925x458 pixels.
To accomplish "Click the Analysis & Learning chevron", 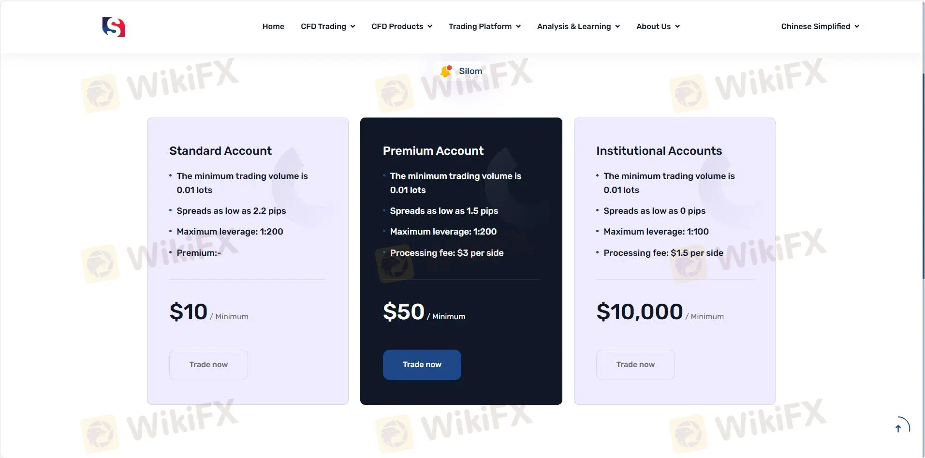I will click(x=617, y=27).
